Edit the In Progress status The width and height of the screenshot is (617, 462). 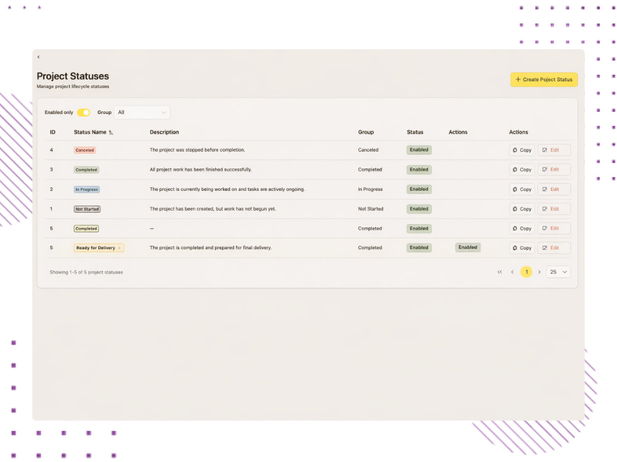554,189
